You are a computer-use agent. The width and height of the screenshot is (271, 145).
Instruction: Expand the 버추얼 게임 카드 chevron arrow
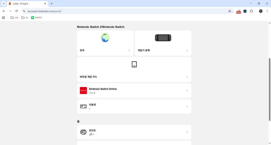coord(187,77)
